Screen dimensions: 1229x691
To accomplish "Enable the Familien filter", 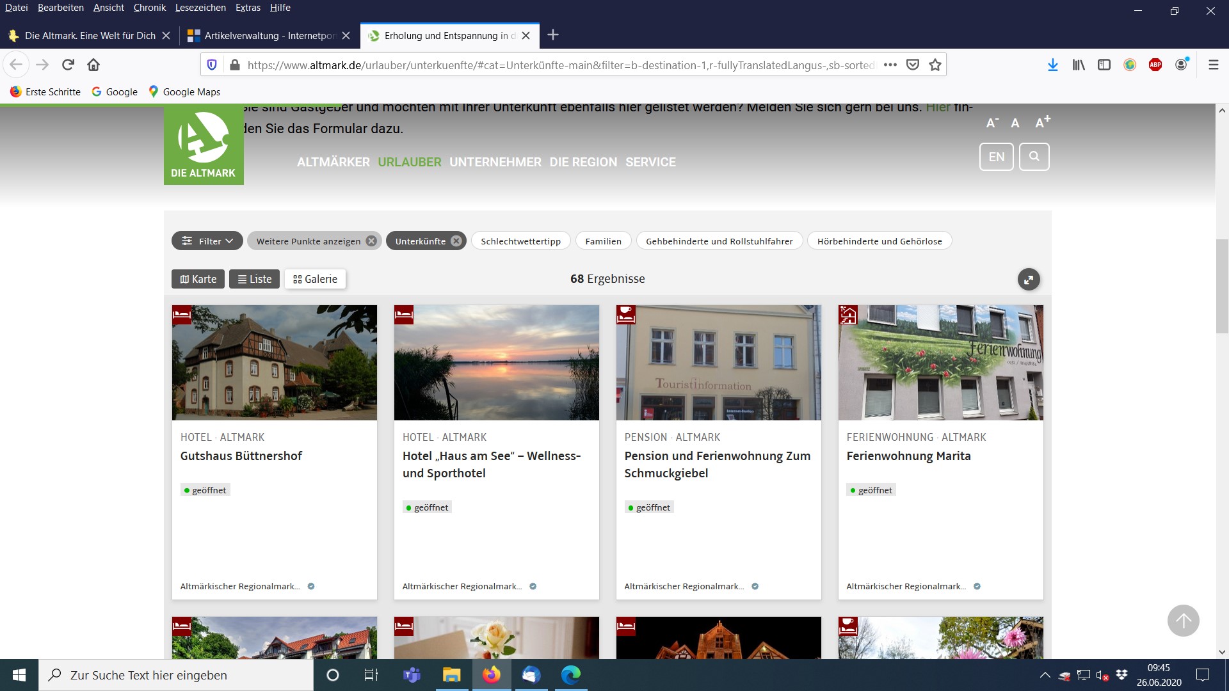I will coord(603,241).
